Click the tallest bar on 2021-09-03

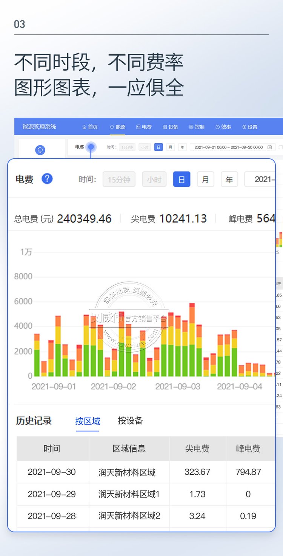click(192, 339)
